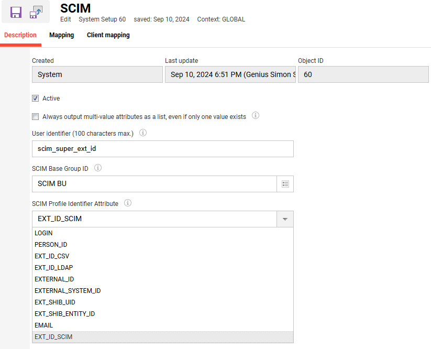Open the SCIM Base Group selector icon
The width and height of the screenshot is (431, 349).
[285, 184]
